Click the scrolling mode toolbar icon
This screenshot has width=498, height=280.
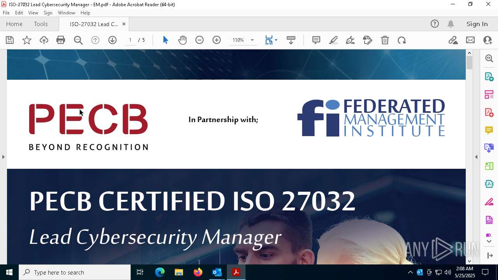tap(291, 40)
